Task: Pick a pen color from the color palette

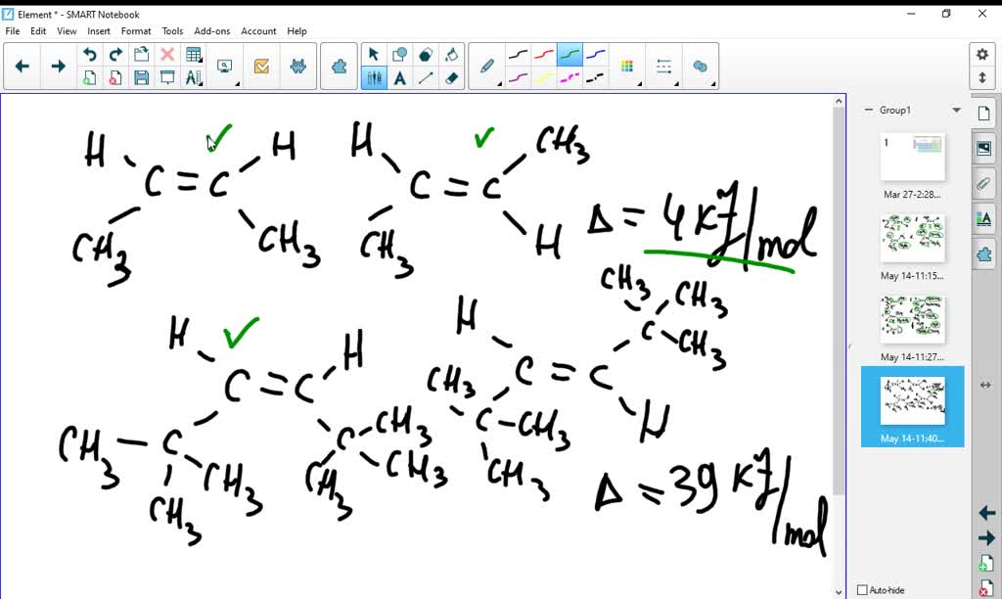Action: (x=627, y=65)
